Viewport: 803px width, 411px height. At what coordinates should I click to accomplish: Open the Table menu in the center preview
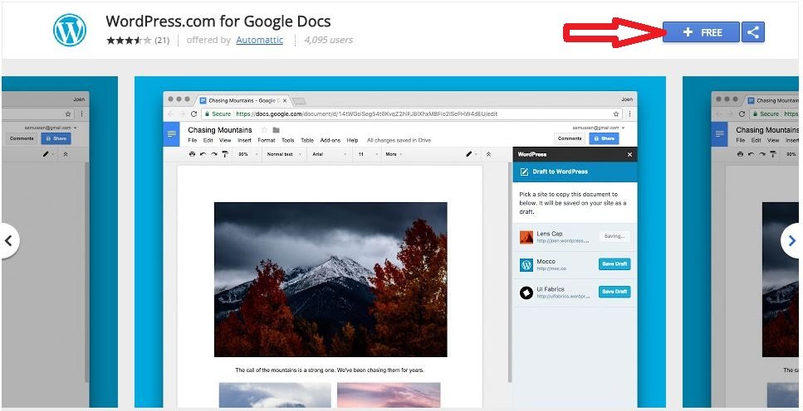pyautogui.click(x=306, y=140)
